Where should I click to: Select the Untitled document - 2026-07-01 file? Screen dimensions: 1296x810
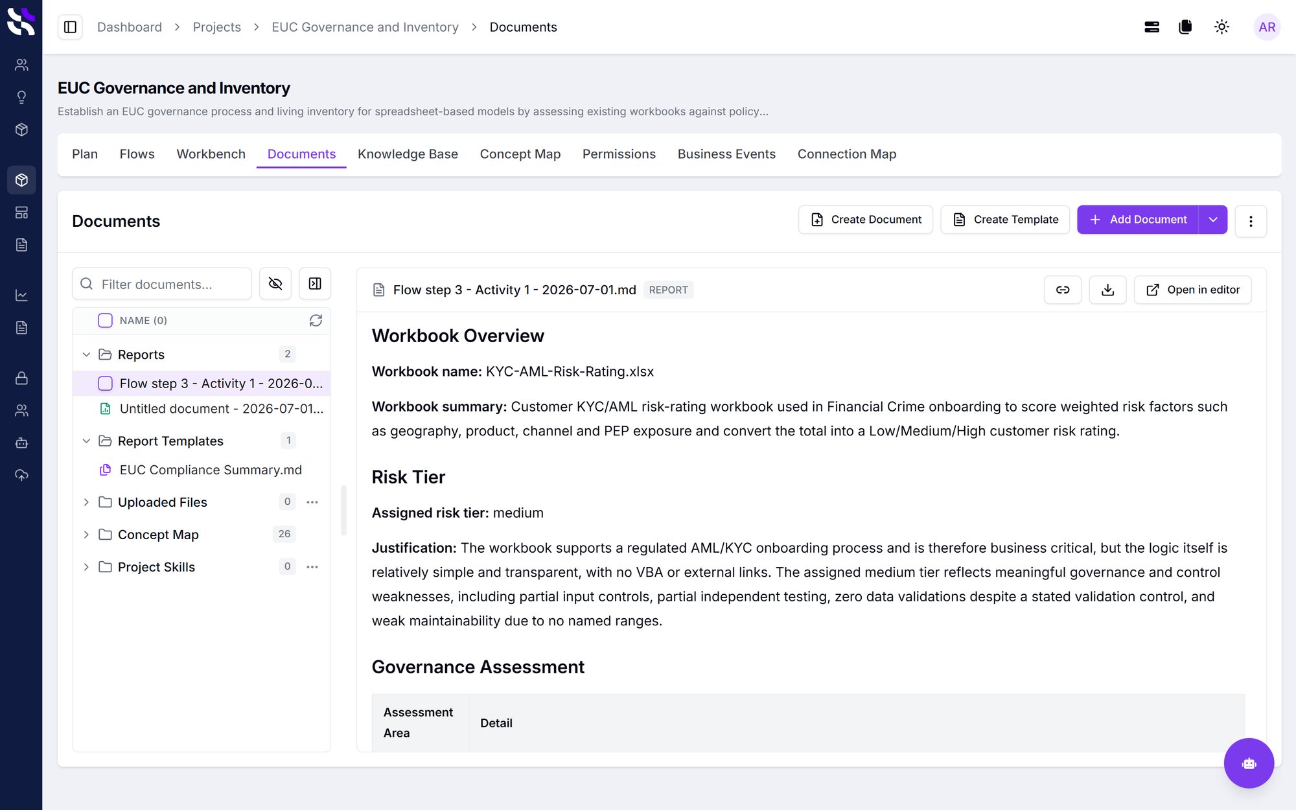click(202, 409)
